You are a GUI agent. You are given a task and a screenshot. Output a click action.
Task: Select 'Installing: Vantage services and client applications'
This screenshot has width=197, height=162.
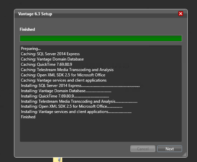point(76,112)
